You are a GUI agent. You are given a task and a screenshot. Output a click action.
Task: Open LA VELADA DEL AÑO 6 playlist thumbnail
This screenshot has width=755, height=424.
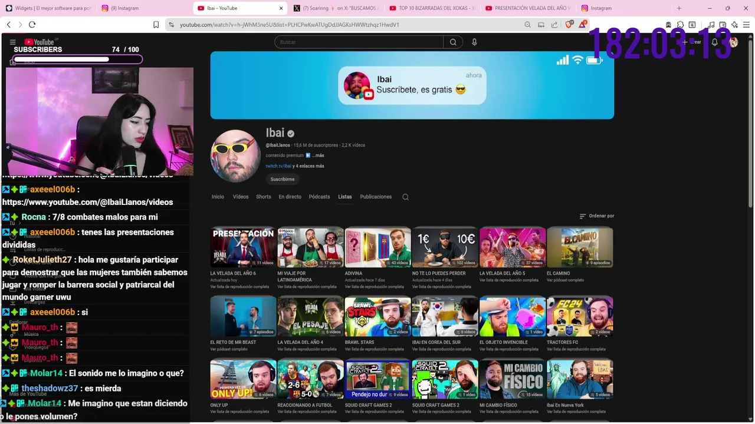243,247
